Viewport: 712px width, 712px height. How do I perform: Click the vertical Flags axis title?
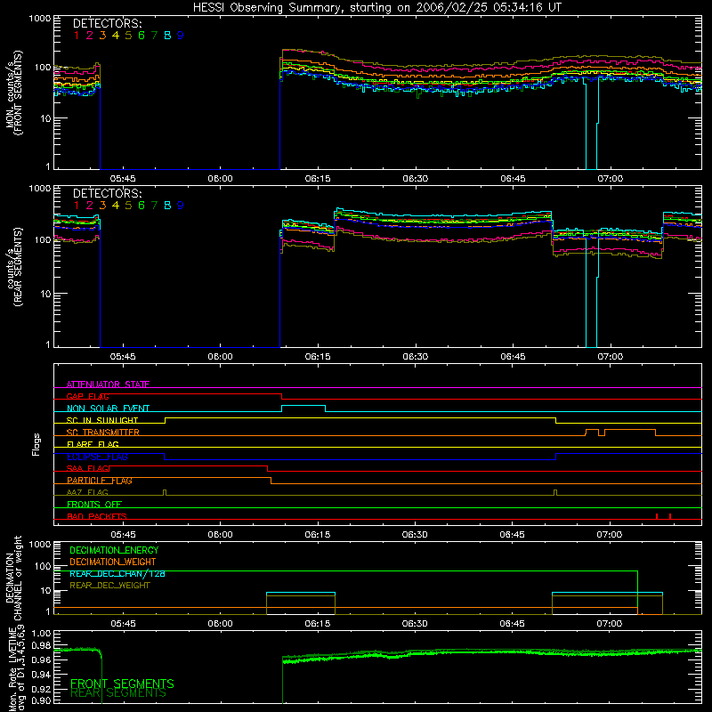pyautogui.click(x=36, y=444)
